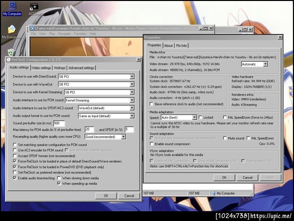Click OK in ReClock Configuration

point(106,196)
